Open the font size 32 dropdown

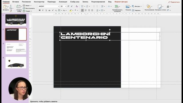click(x=66, y=6)
